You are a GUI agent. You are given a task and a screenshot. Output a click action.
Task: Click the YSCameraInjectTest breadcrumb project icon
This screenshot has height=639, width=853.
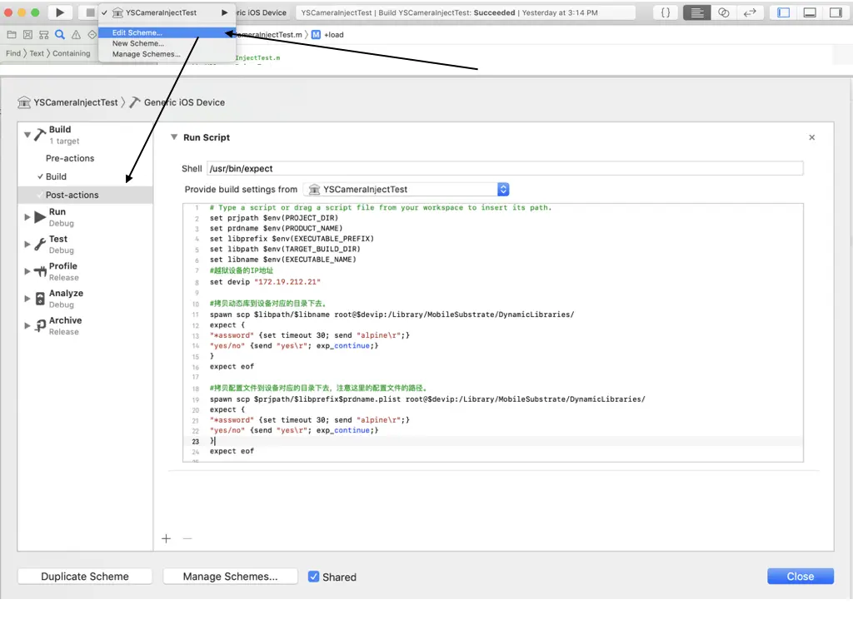coord(24,102)
